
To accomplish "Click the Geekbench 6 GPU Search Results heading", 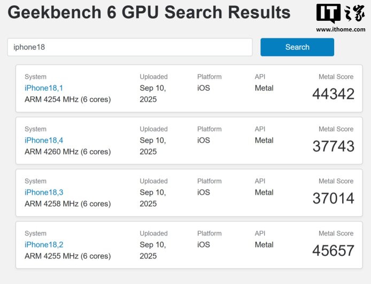I will (x=149, y=13).
